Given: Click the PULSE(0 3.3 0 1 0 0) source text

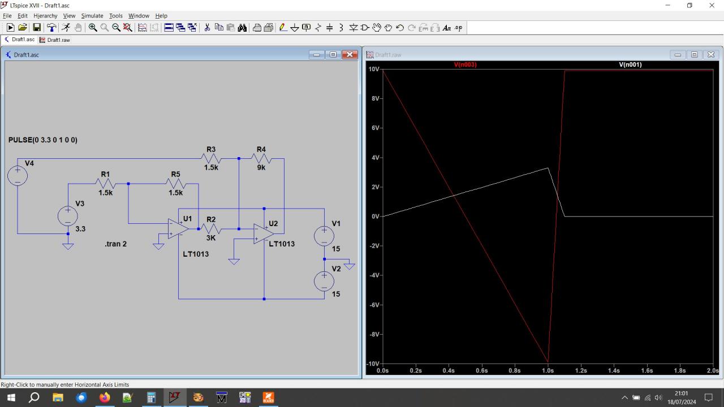Looking at the screenshot, I should 43,140.
